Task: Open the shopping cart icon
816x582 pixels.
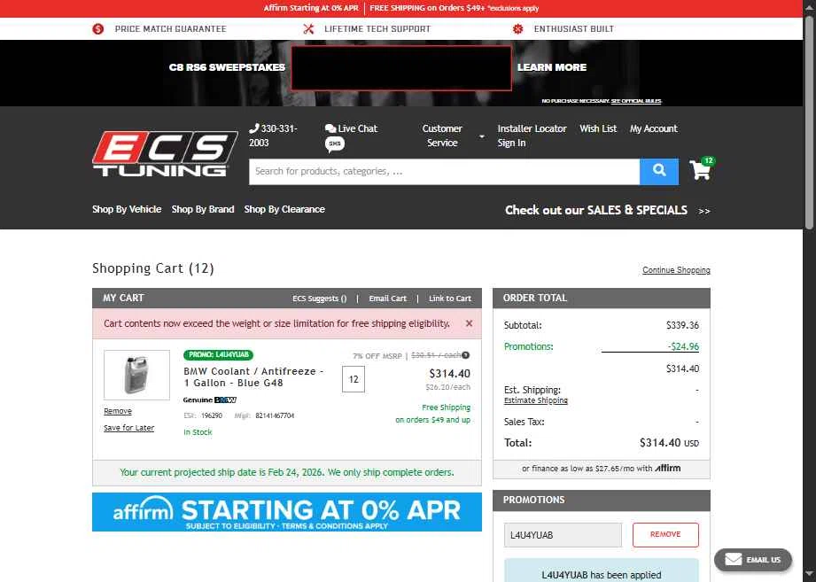Action: tap(701, 169)
